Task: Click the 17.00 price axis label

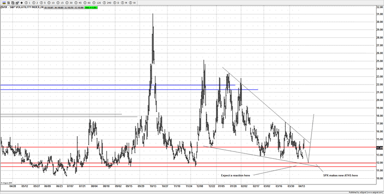Action: pyautogui.click(x=380, y=124)
